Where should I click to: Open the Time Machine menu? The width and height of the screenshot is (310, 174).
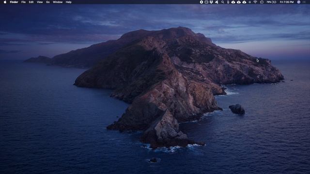click(x=262, y=2)
